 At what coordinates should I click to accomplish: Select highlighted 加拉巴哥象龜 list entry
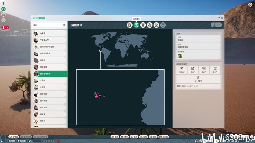click(x=50, y=74)
